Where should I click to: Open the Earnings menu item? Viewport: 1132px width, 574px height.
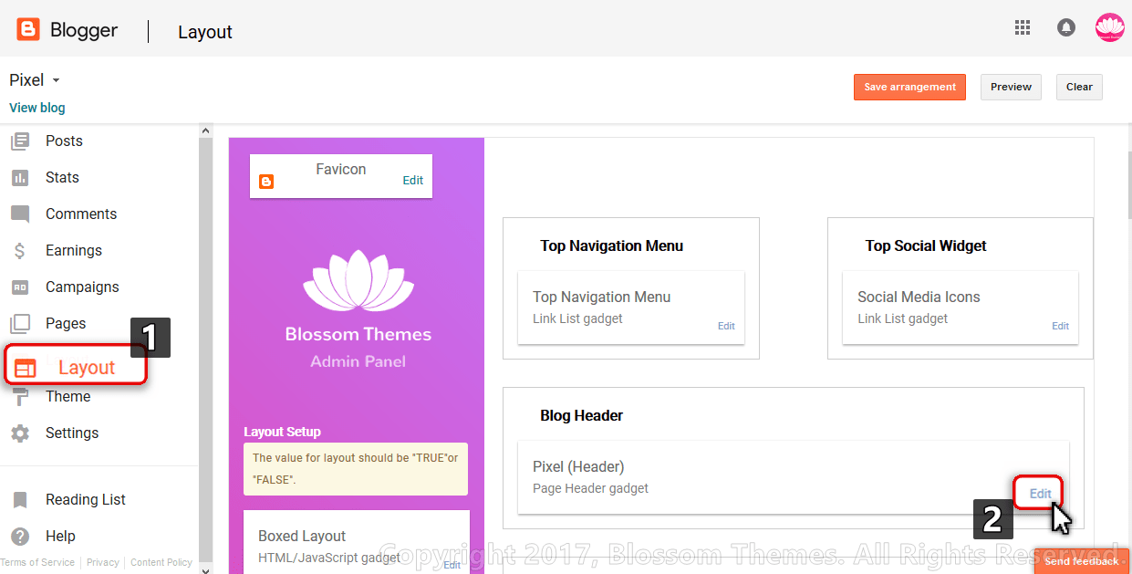pyautogui.click(x=74, y=251)
